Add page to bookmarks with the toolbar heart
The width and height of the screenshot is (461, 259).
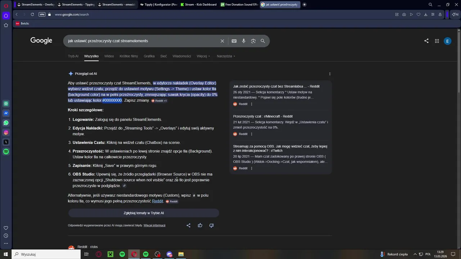pos(419,14)
